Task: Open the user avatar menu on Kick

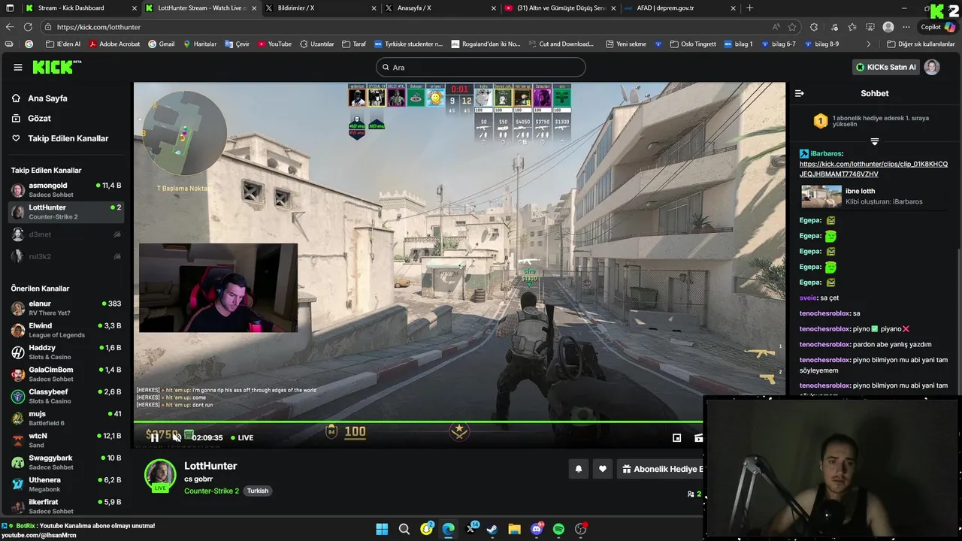Action: (x=931, y=67)
